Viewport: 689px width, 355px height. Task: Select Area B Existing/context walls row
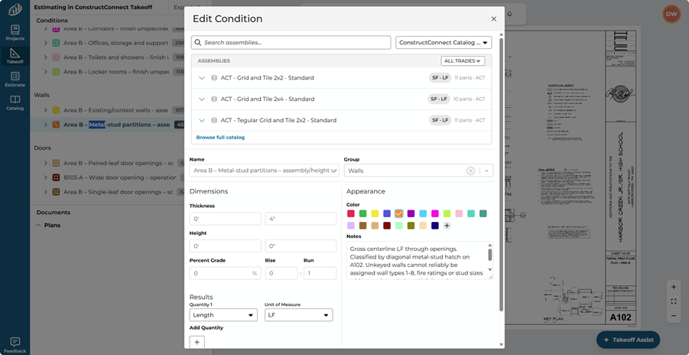[107, 110]
